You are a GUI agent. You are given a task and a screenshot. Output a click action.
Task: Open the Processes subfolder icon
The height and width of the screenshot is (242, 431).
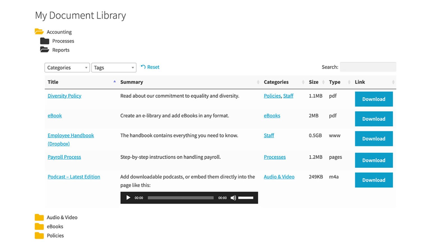pyautogui.click(x=44, y=41)
